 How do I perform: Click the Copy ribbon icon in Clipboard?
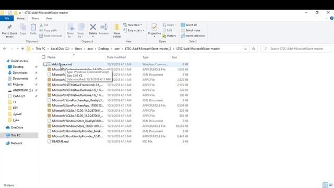[x=23, y=29]
